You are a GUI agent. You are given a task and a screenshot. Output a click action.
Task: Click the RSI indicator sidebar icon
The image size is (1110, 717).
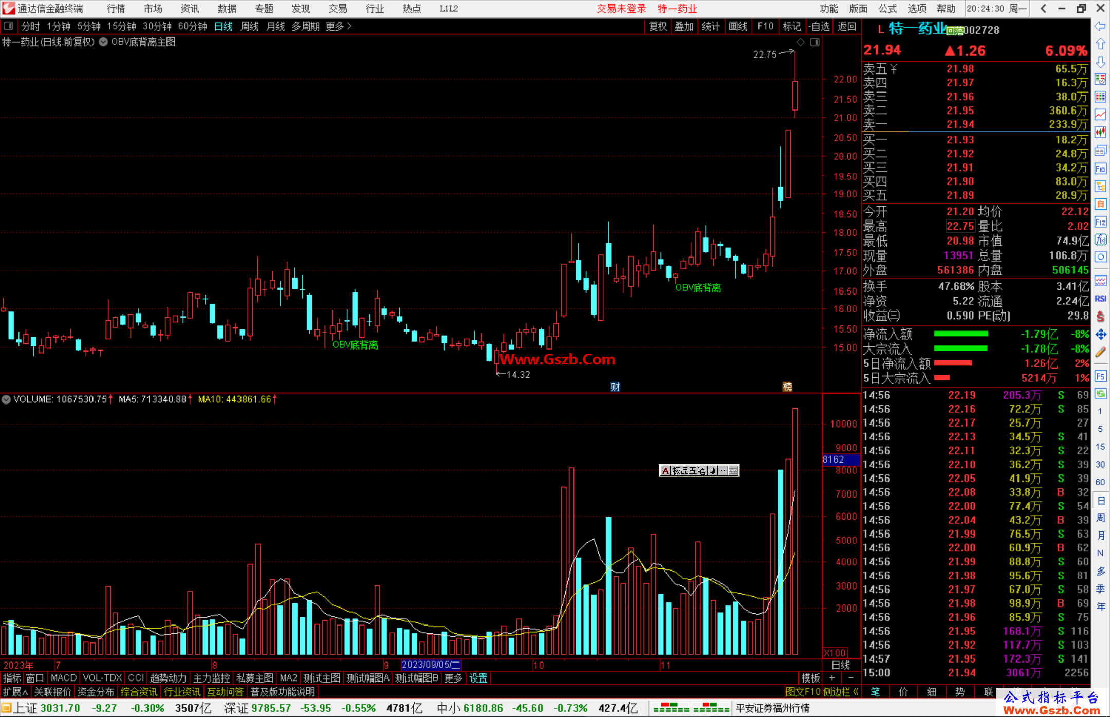click(x=1100, y=299)
